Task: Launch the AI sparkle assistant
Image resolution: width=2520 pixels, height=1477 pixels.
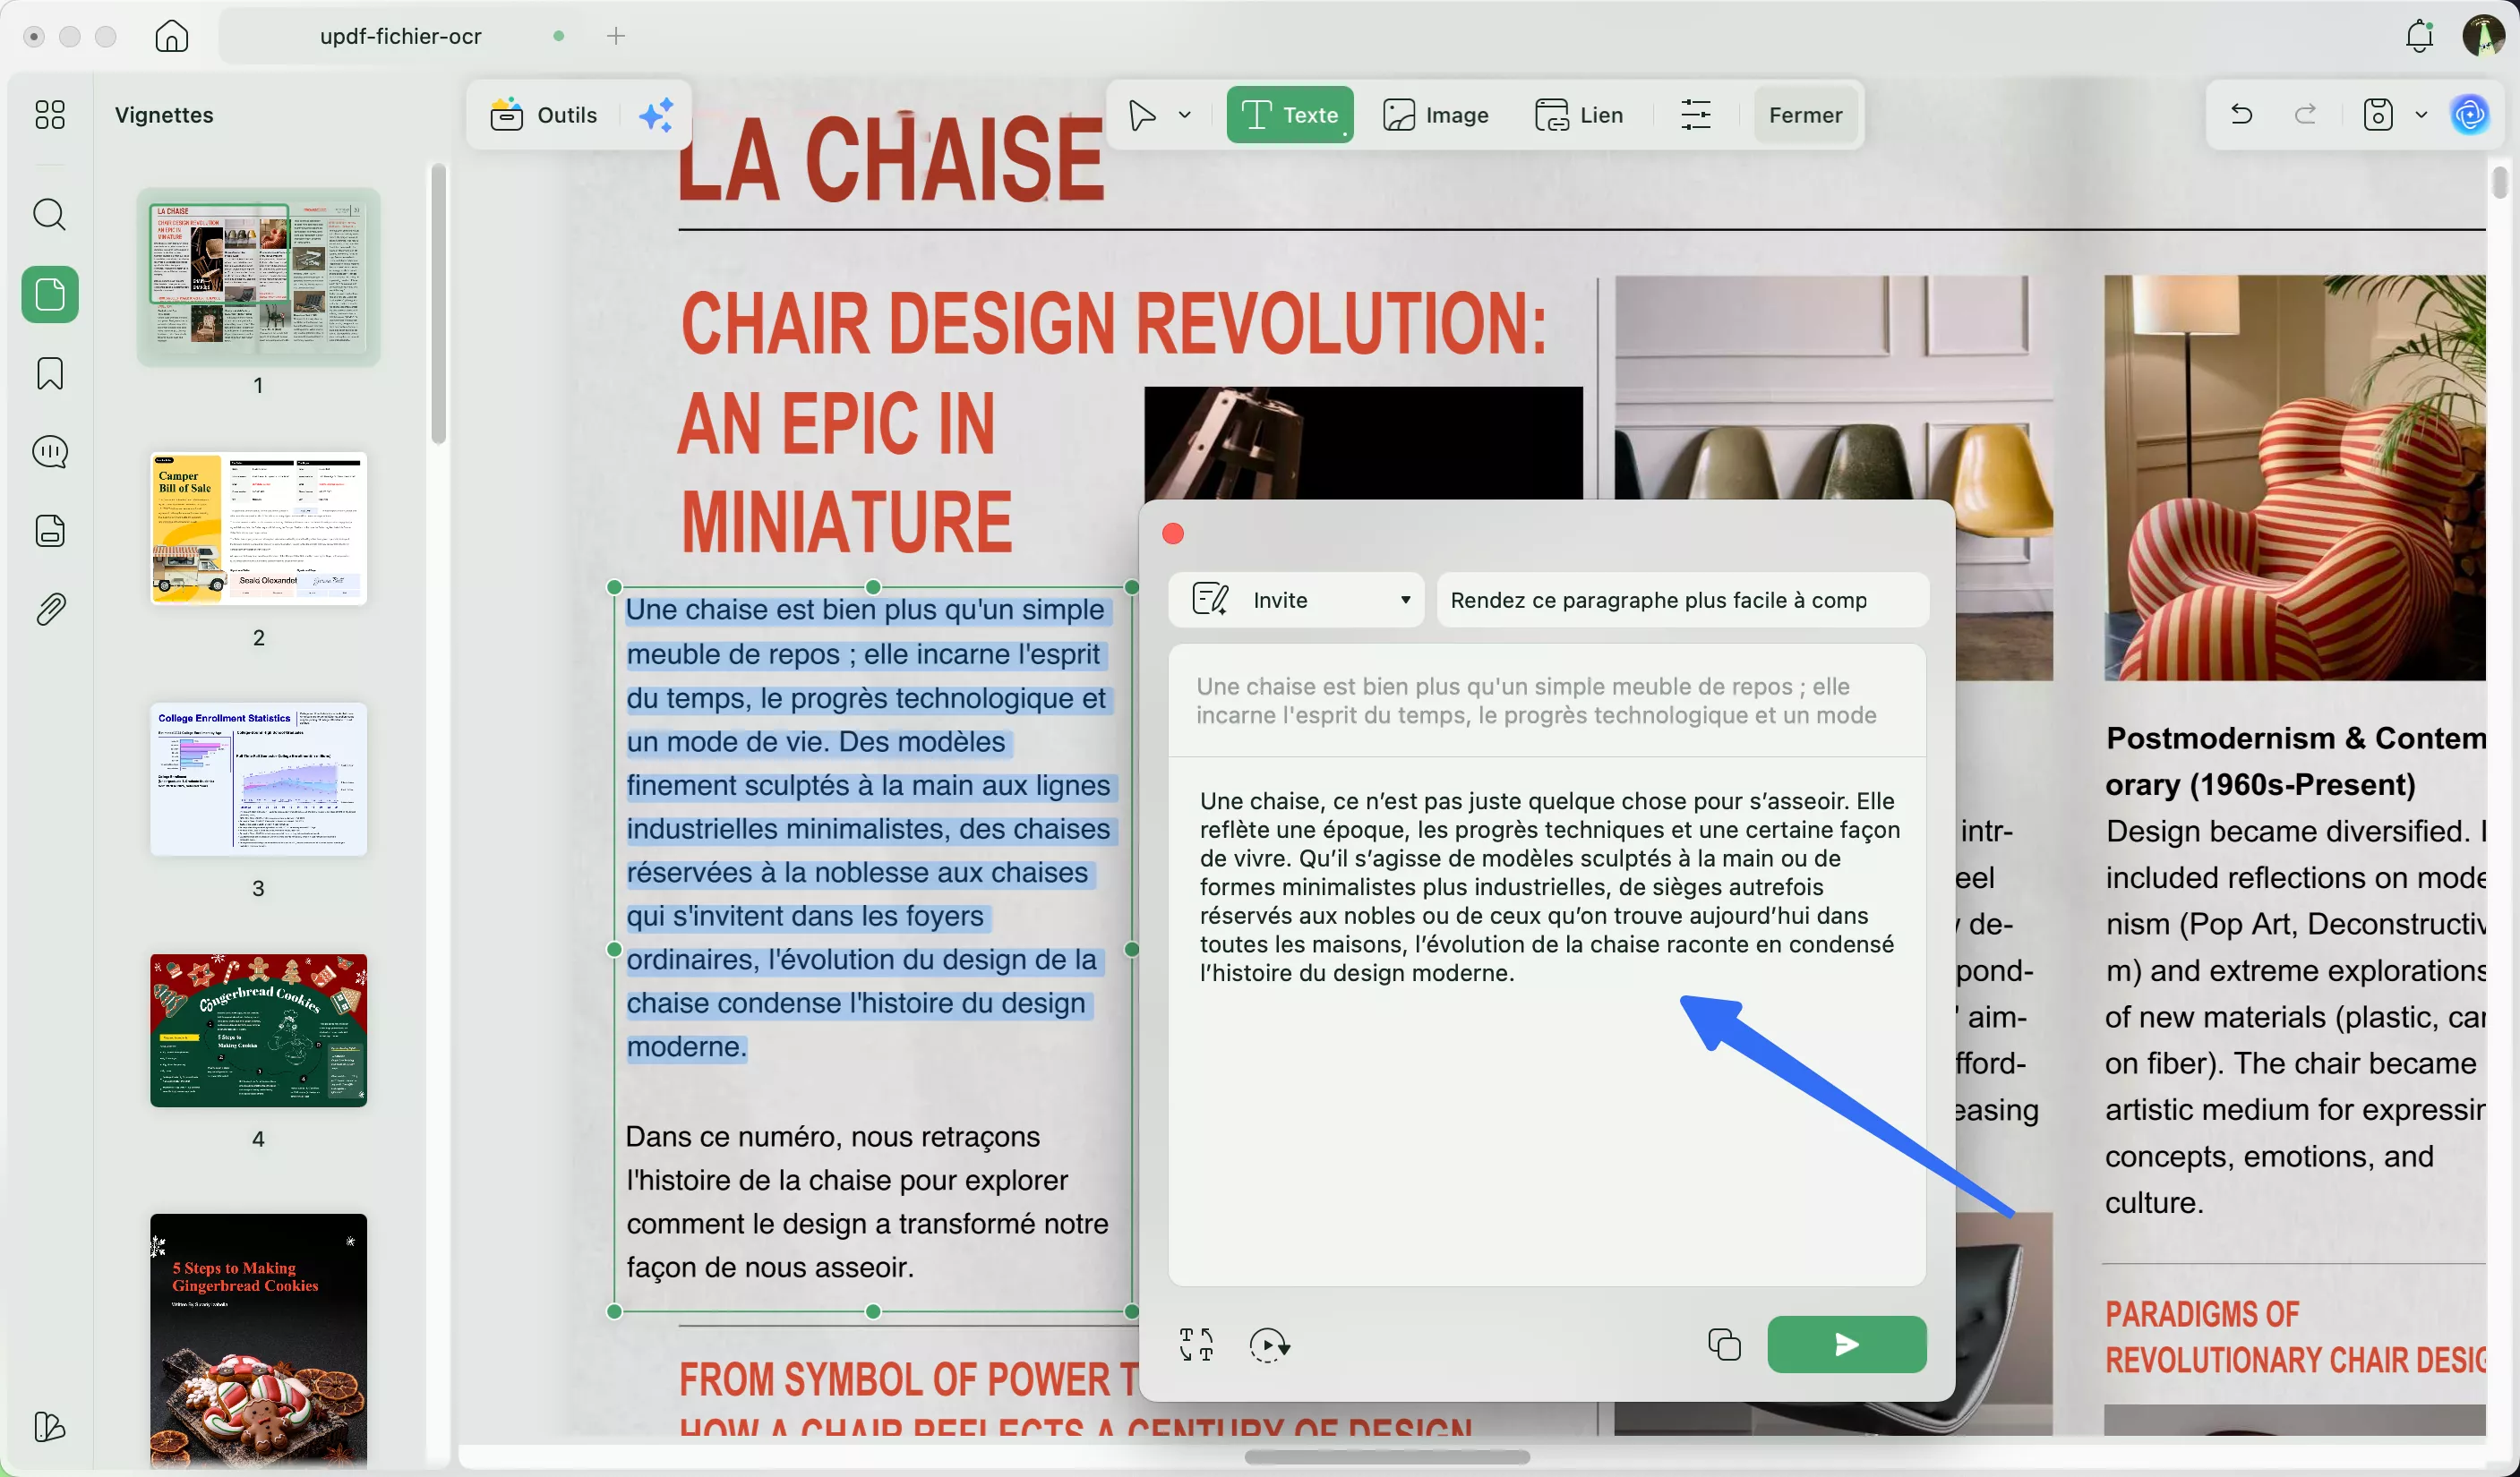Action: pos(656,115)
